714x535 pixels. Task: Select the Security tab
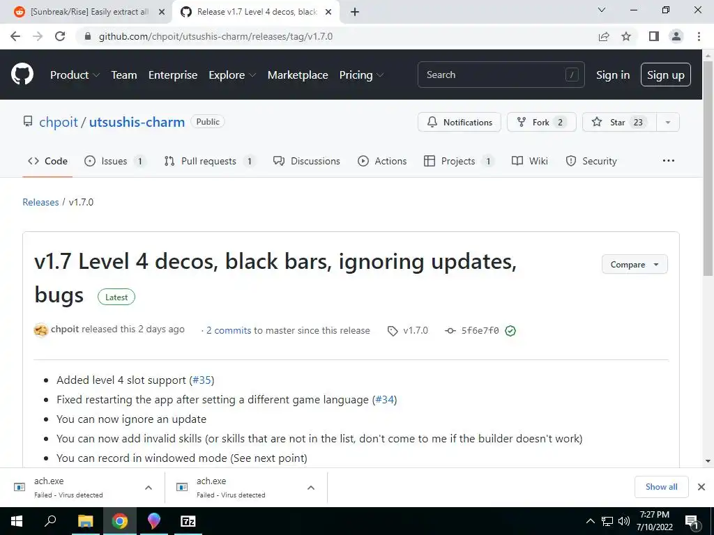tap(591, 161)
